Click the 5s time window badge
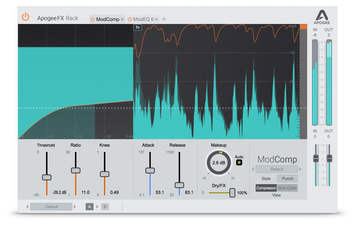 pyautogui.click(x=137, y=27)
